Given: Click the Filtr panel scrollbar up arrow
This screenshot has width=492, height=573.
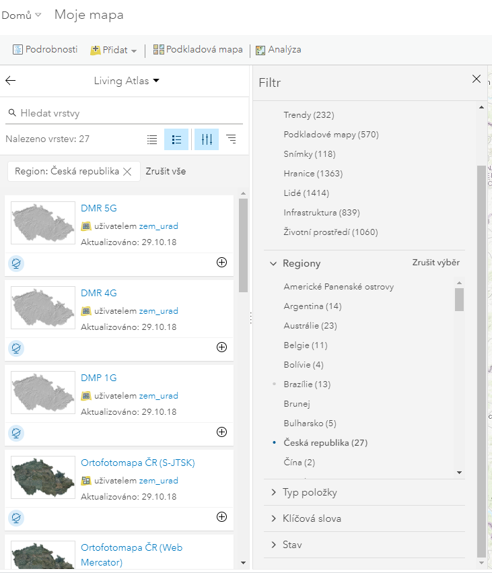Looking at the screenshot, I should tap(481, 107).
